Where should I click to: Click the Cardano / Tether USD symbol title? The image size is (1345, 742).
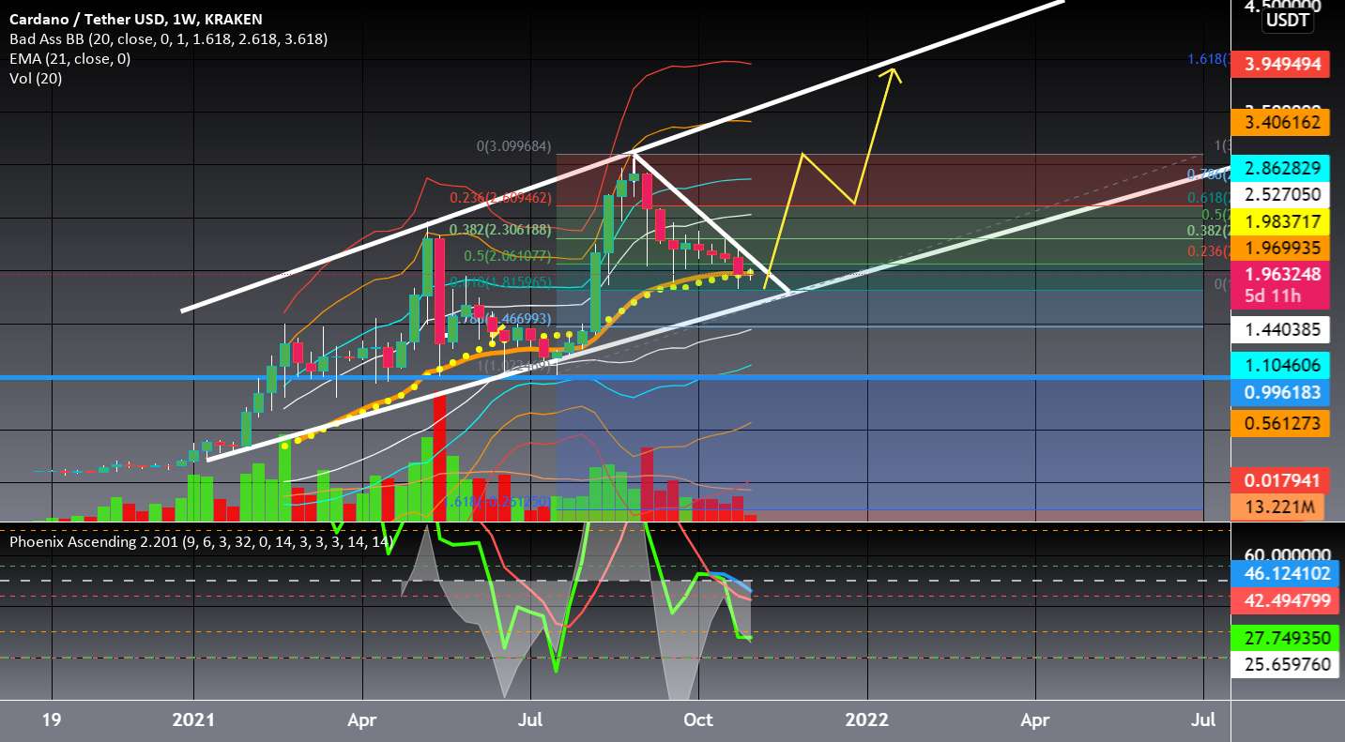click(135, 19)
